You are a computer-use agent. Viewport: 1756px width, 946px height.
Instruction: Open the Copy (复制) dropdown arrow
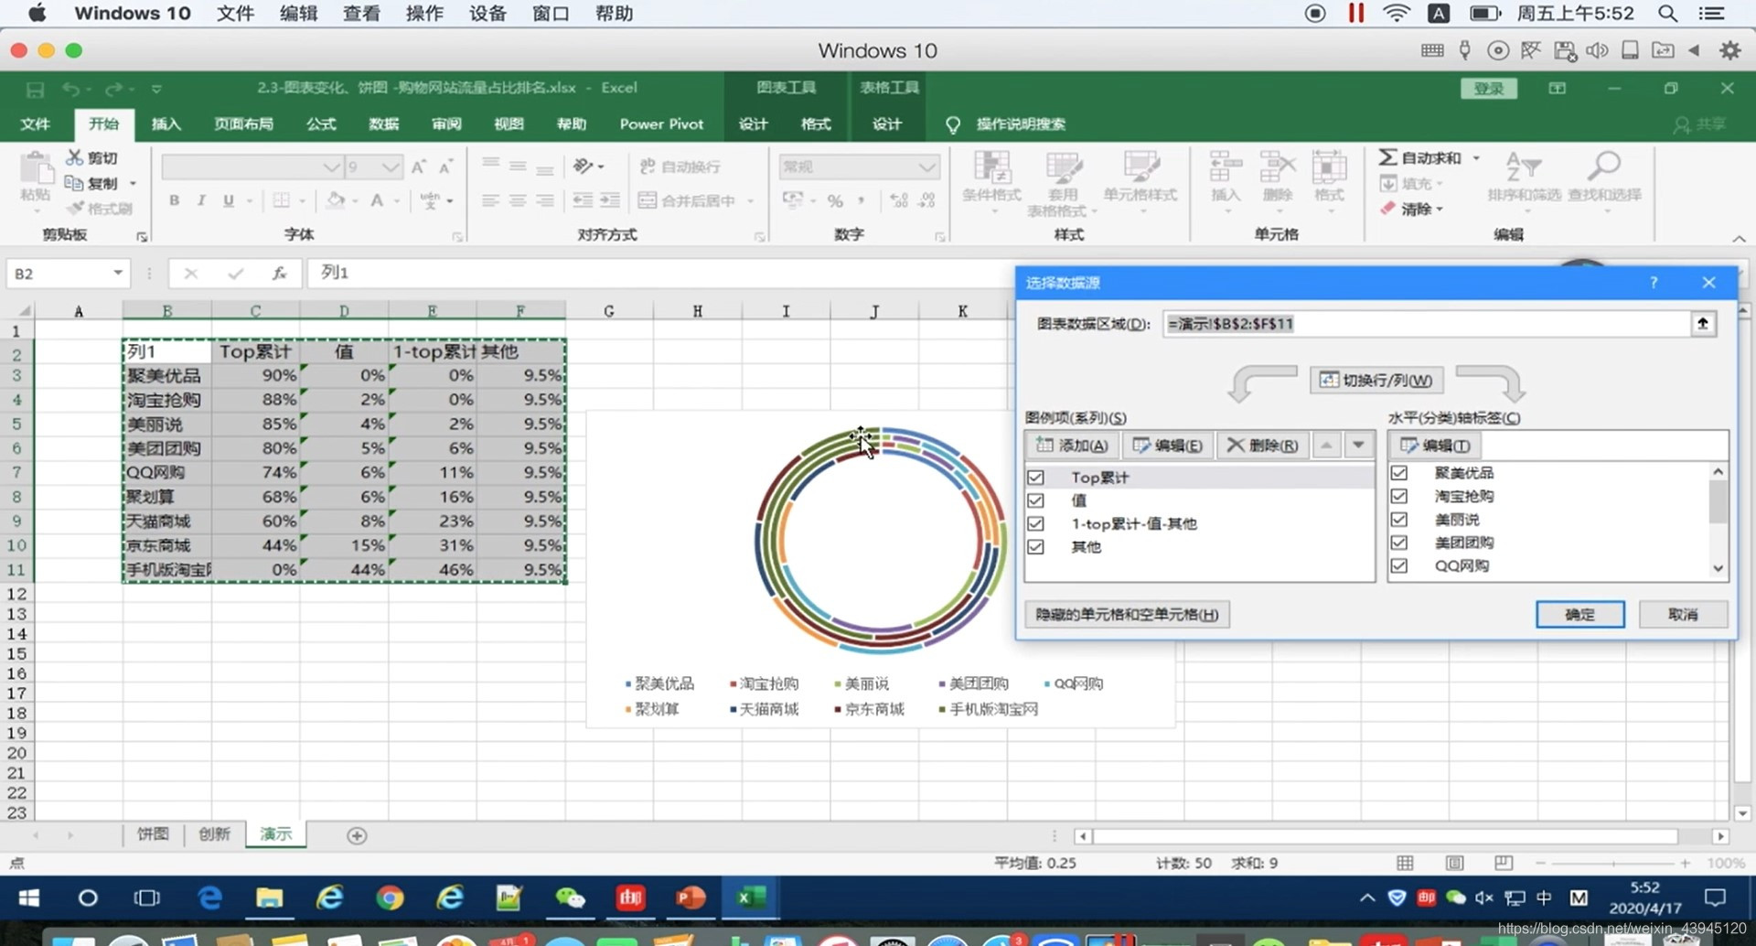133,184
